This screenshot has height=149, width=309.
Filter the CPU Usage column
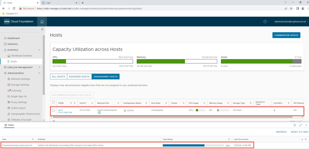(x=204, y=103)
